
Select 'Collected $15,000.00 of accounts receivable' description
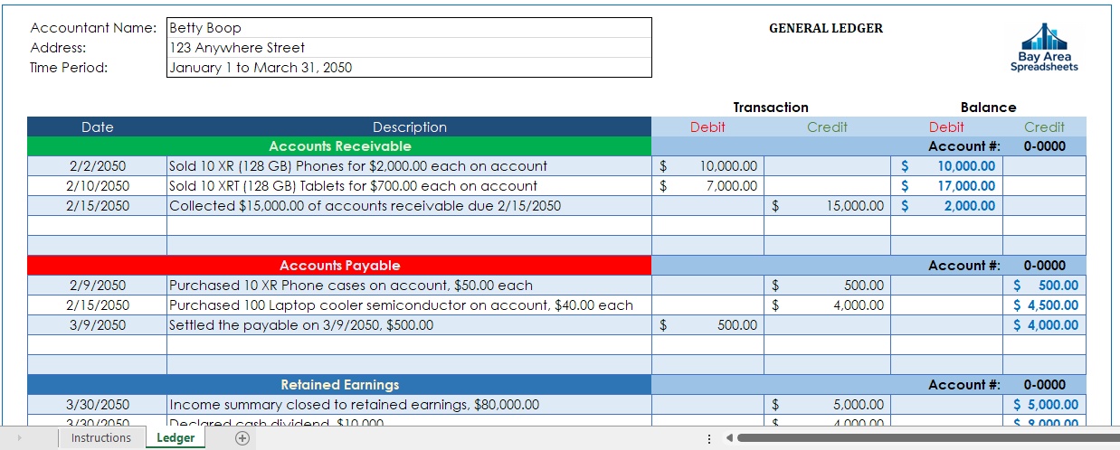click(409, 206)
